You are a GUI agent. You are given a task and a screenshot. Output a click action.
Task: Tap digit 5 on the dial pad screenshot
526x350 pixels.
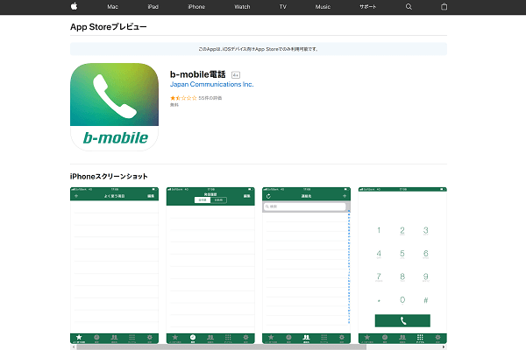coord(402,254)
